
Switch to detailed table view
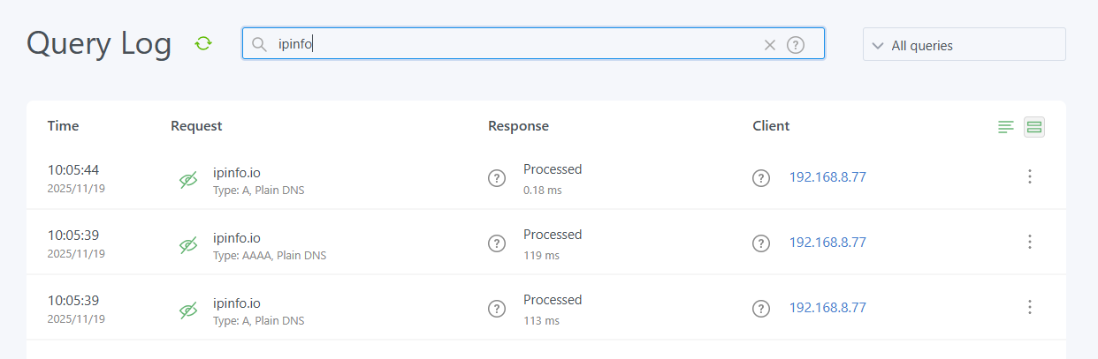[1034, 128]
